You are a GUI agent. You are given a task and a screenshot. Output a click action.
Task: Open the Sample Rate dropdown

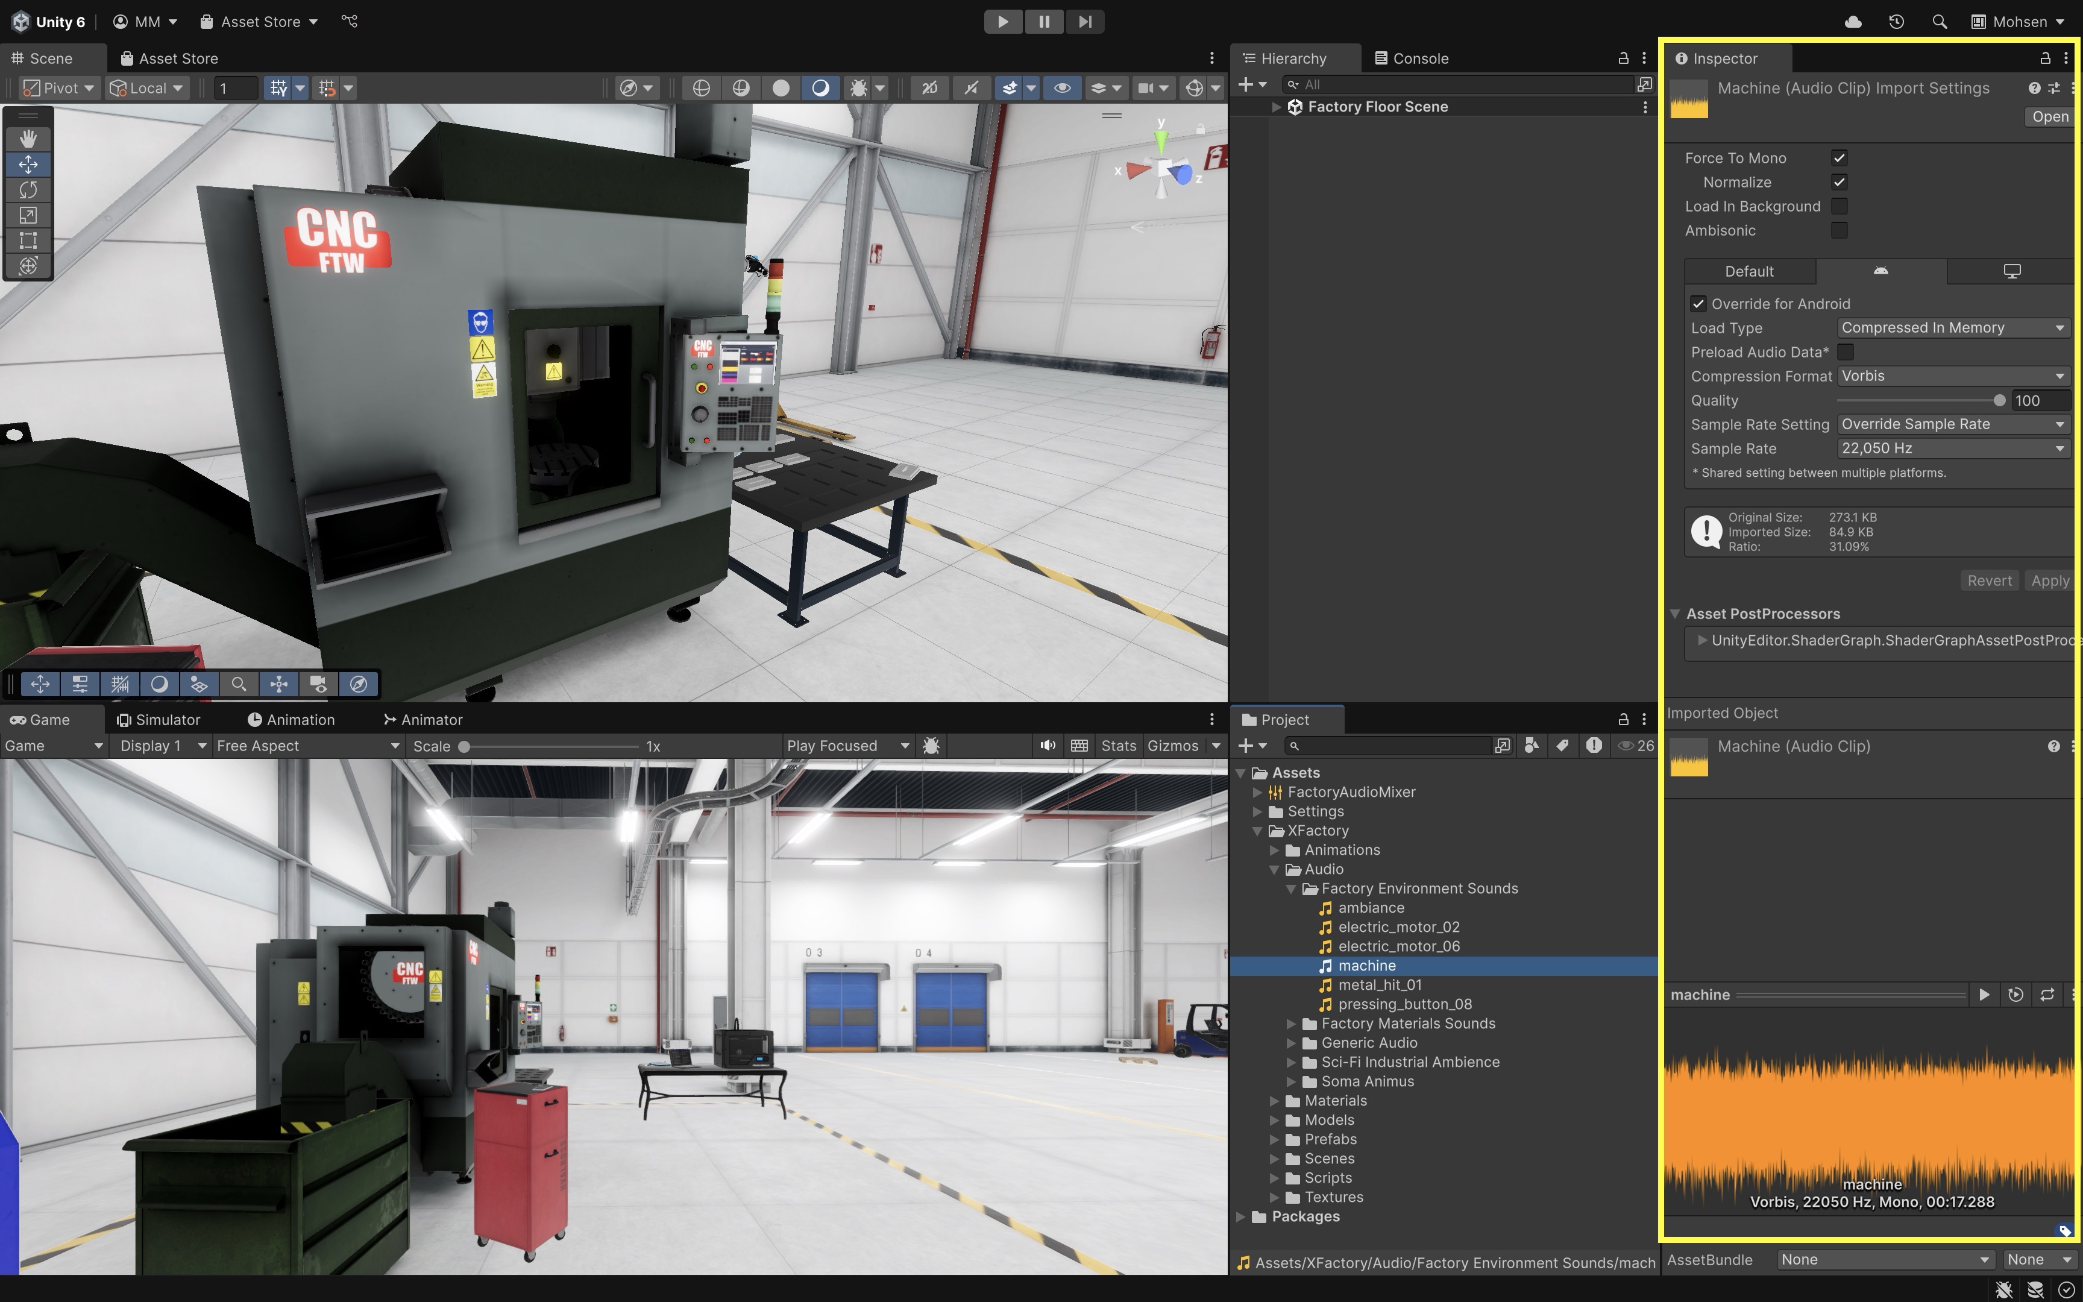[x=1952, y=448]
